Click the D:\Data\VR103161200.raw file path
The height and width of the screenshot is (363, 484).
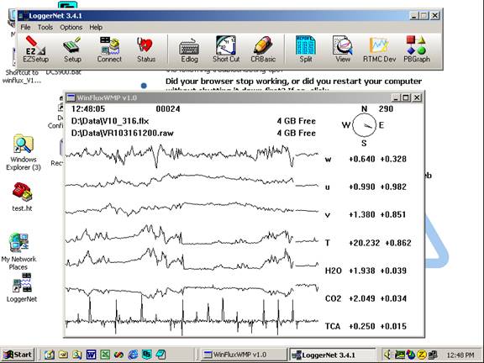click(122, 134)
